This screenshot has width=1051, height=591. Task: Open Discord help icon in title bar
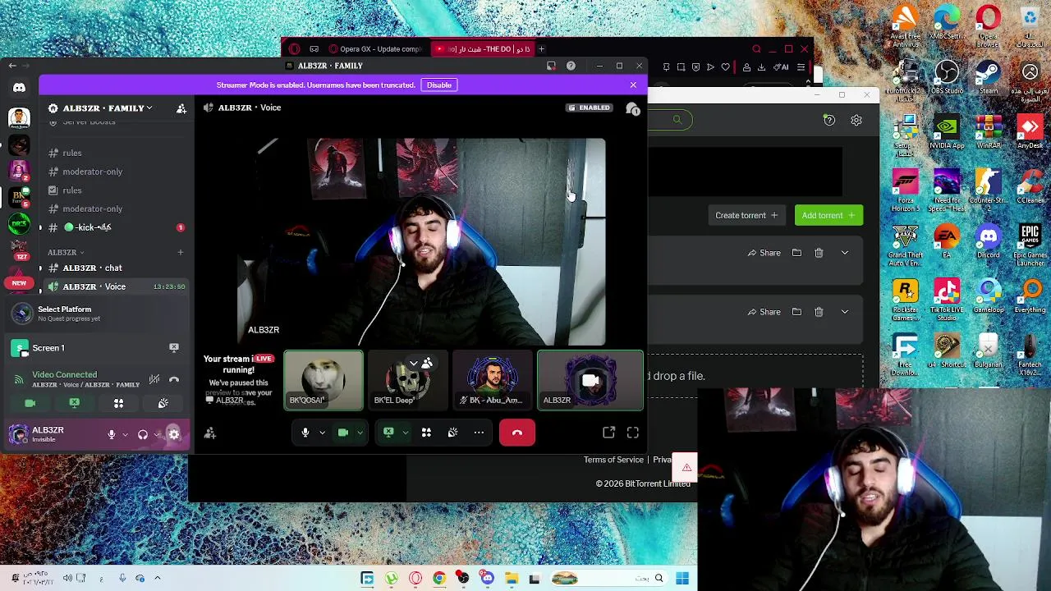pos(571,66)
